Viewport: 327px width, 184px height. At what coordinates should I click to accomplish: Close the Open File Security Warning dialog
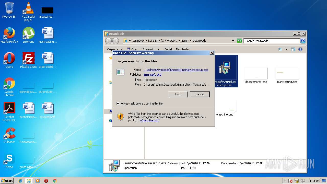pyautogui.click(x=212, y=53)
